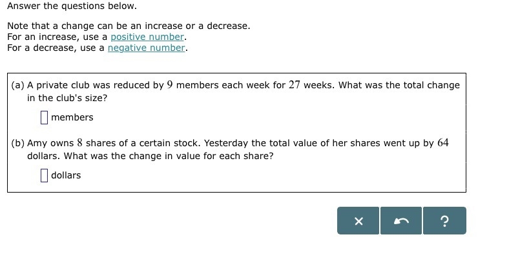Click the "For a decrease, use a" text
This screenshot has height=257, width=509.
click(x=56, y=48)
